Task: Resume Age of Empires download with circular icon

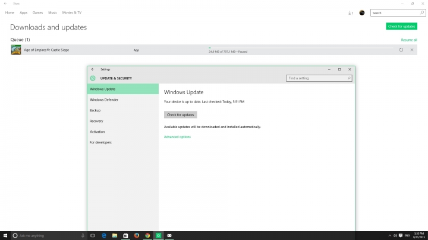Action: point(401,50)
